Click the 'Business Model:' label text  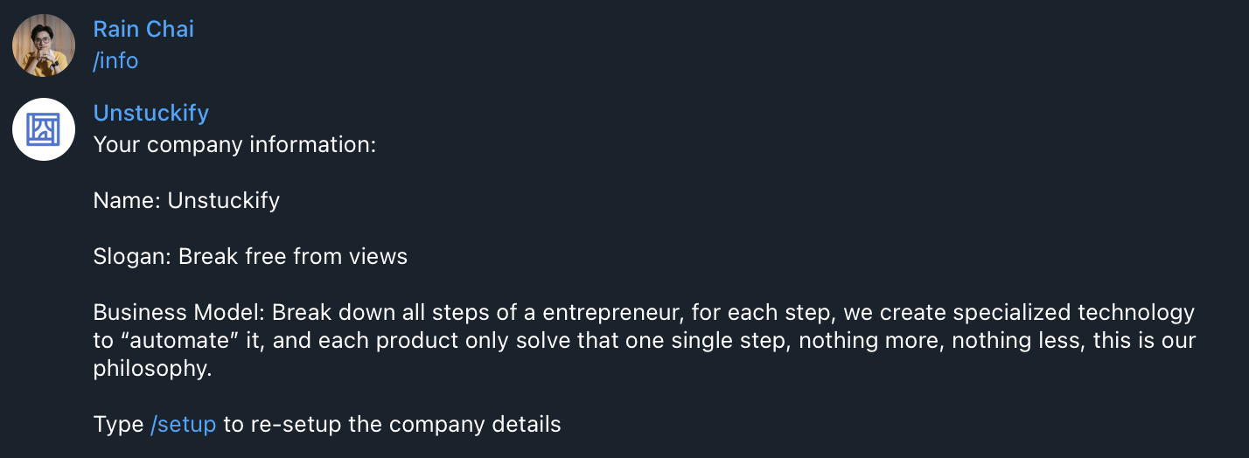click(179, 312)
